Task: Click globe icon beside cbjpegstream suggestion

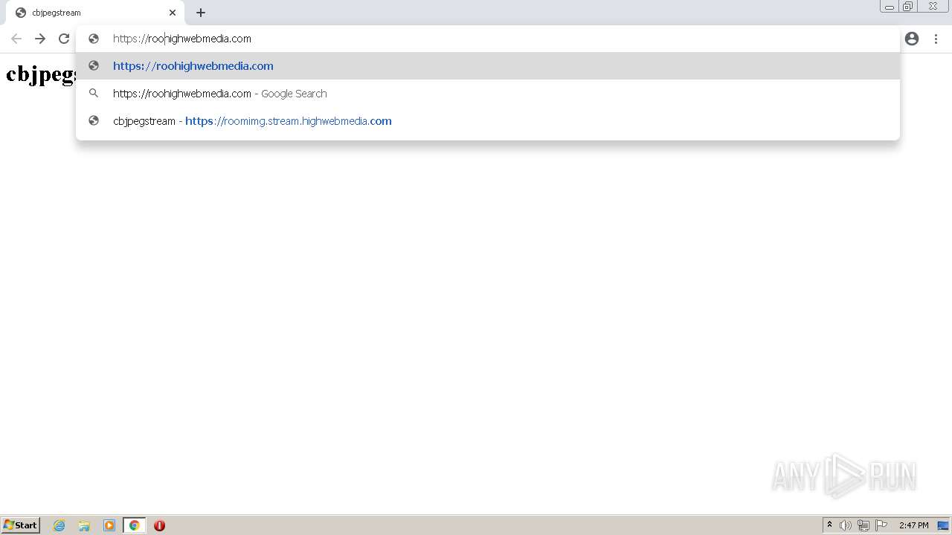Action: pyautogui.click(x=94, y=121)
